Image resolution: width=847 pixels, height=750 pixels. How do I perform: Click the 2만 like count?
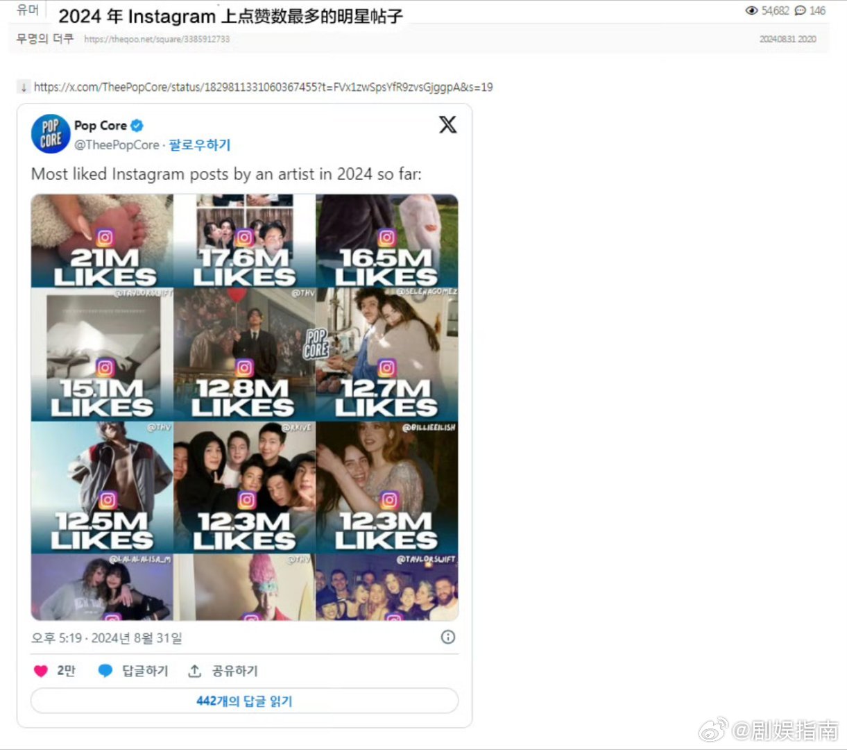pos(66,671)
